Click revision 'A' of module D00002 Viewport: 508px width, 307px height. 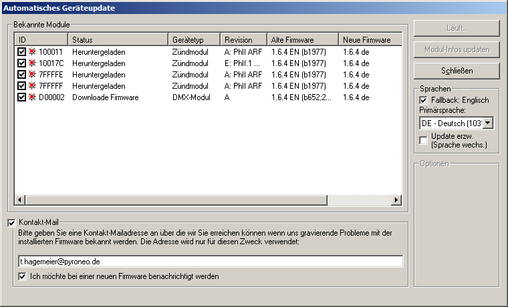pos(227,97)
